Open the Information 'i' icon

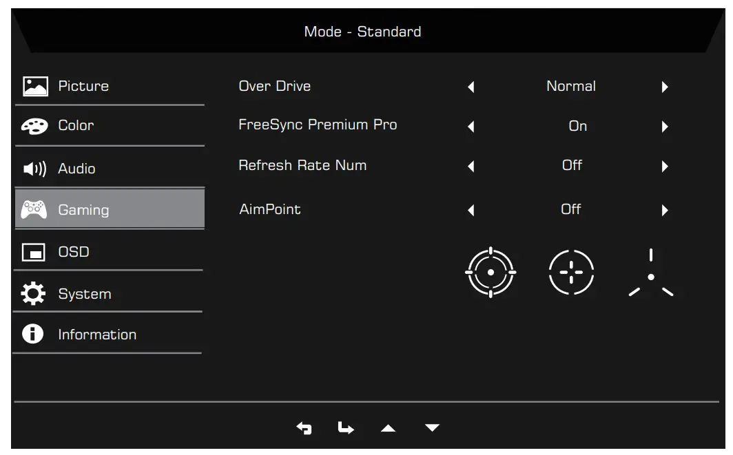pos(33,334)
